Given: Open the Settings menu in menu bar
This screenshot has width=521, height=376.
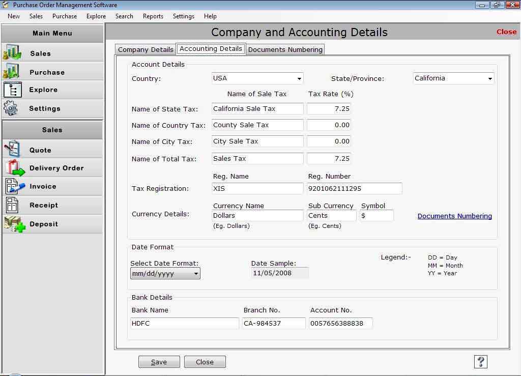Looking at the screenshot, I should (183, 16).
